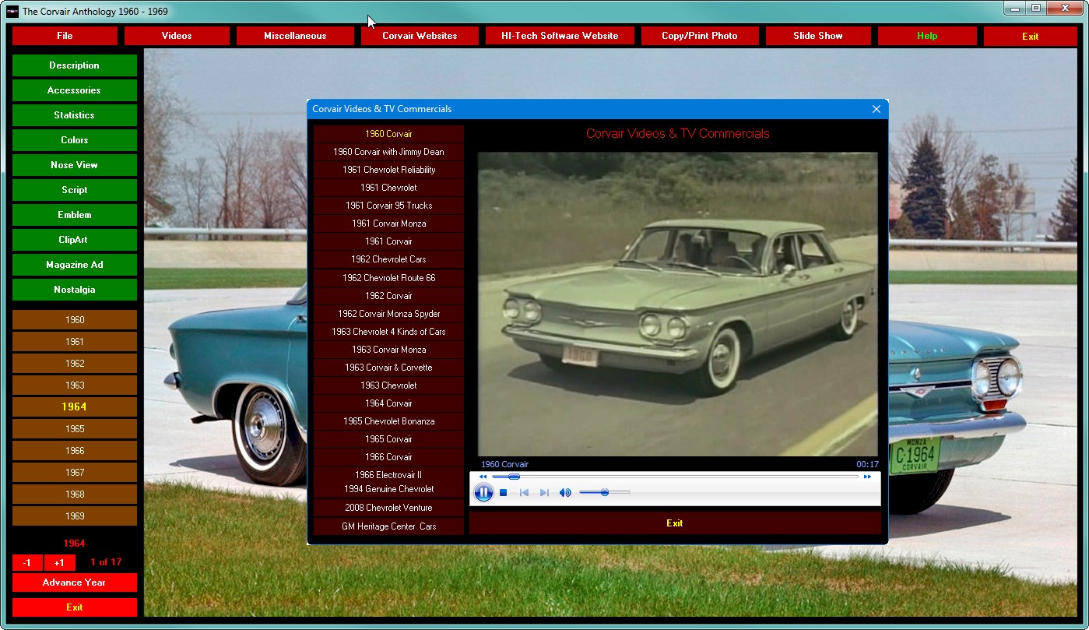Play 1961 Chevrolet Reliability video
The height and width of the screenshot is (630, 1089).
pyautogui.click(x=388, y=170)
